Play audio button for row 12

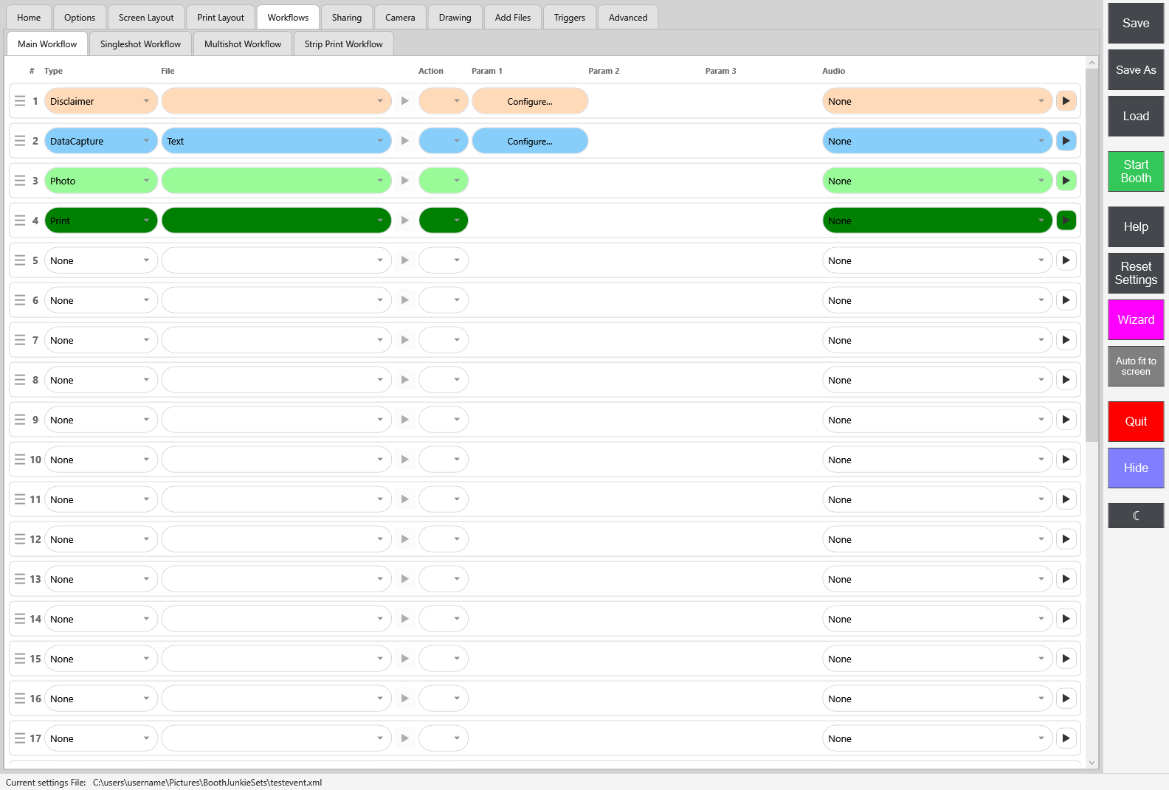point(1066,539)
